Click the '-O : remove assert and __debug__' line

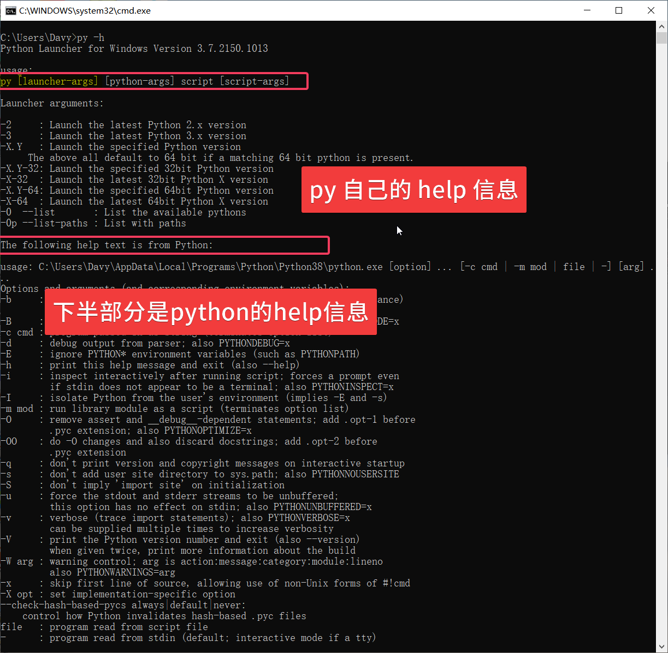tap(208, 420)
